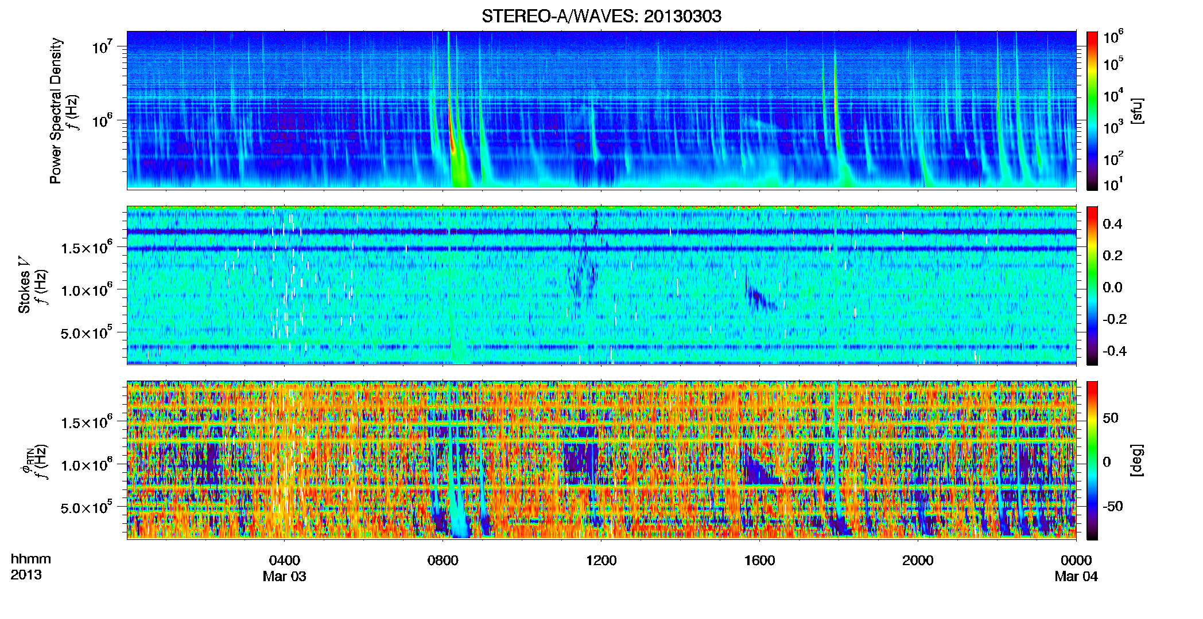Click the 2013 year label
This screenshot has height=619, width=1203.
click(26, 574)
